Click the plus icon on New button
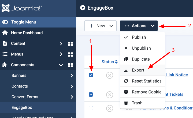The image size is (193, 118). pyautogui.click(x=92, y=26)
